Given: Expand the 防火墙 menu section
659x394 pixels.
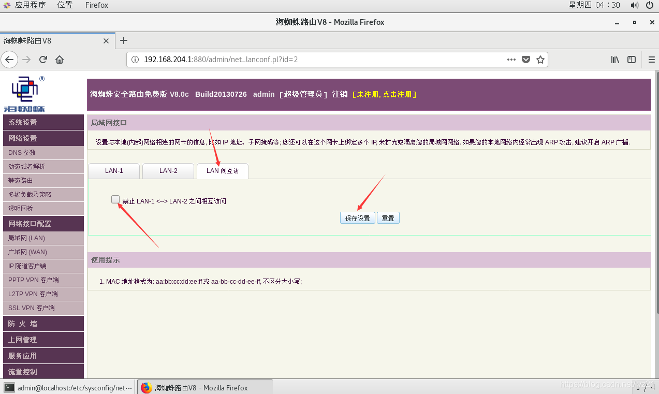Looking at the screenshot, I should 43,324.
